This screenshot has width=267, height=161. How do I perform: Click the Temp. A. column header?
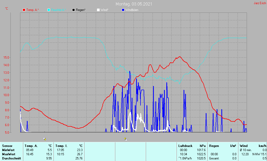click(31, 146)
